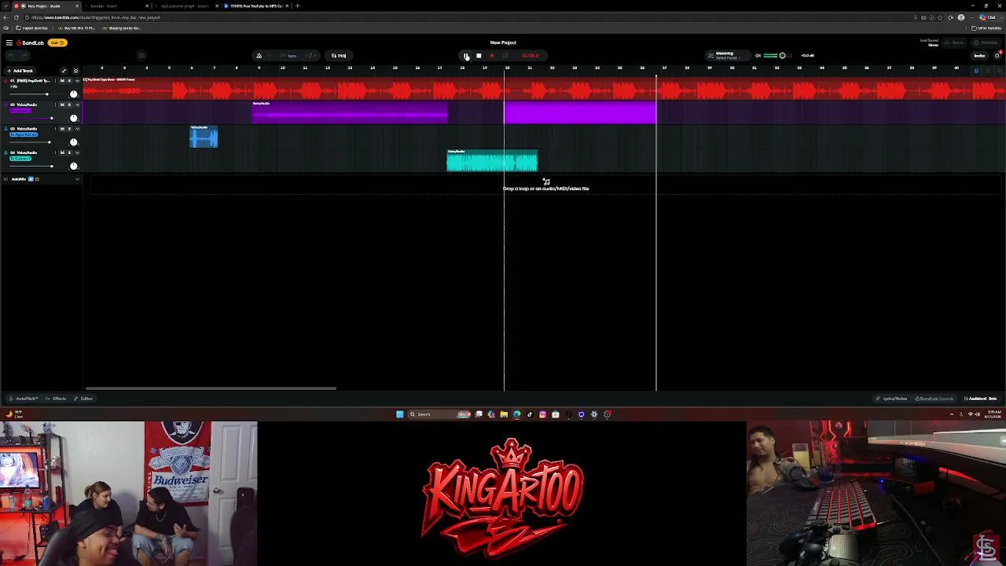This screenshot has width=1006, height=566.
Task: Solo track 04 Voice/Audio
Action: click(x=69, y=153)
